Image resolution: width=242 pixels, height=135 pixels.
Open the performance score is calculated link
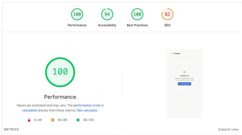coord(88,106)
